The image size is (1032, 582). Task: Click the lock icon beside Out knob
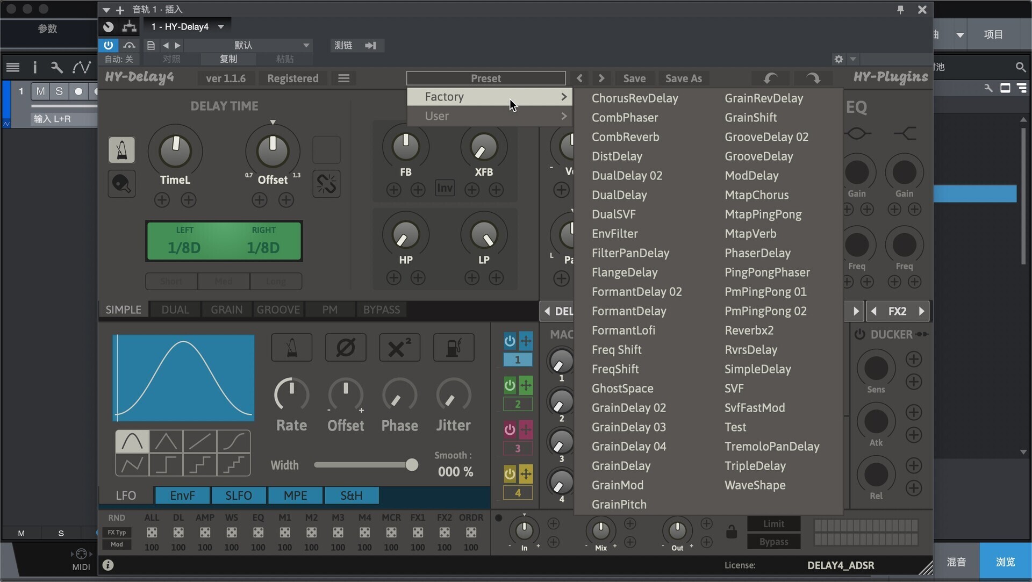[x=731, y=532]
